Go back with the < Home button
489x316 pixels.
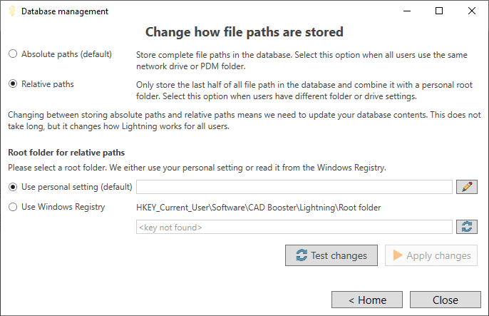(x=367, y=300)
